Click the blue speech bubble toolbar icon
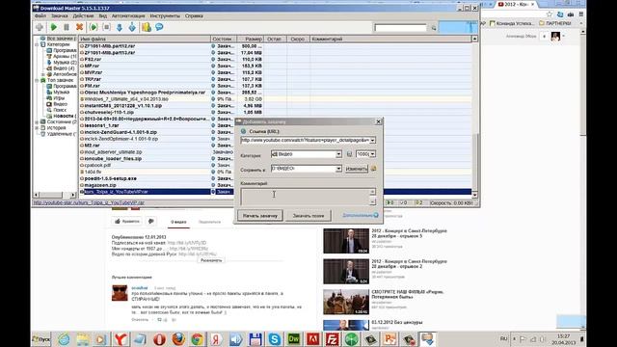Screen dimensions: 617x347 [x=159, y=27]
